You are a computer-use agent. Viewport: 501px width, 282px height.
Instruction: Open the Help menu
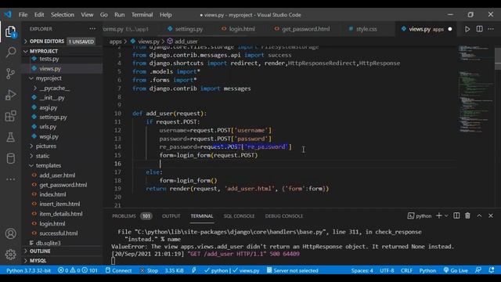tap(165, 15)
